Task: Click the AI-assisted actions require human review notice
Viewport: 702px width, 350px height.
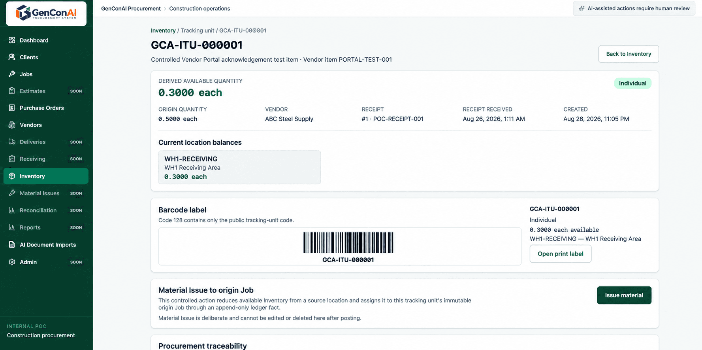Action: 634,8
